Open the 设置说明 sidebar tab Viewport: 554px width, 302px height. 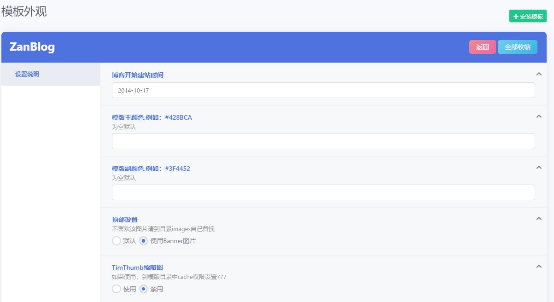51,74
